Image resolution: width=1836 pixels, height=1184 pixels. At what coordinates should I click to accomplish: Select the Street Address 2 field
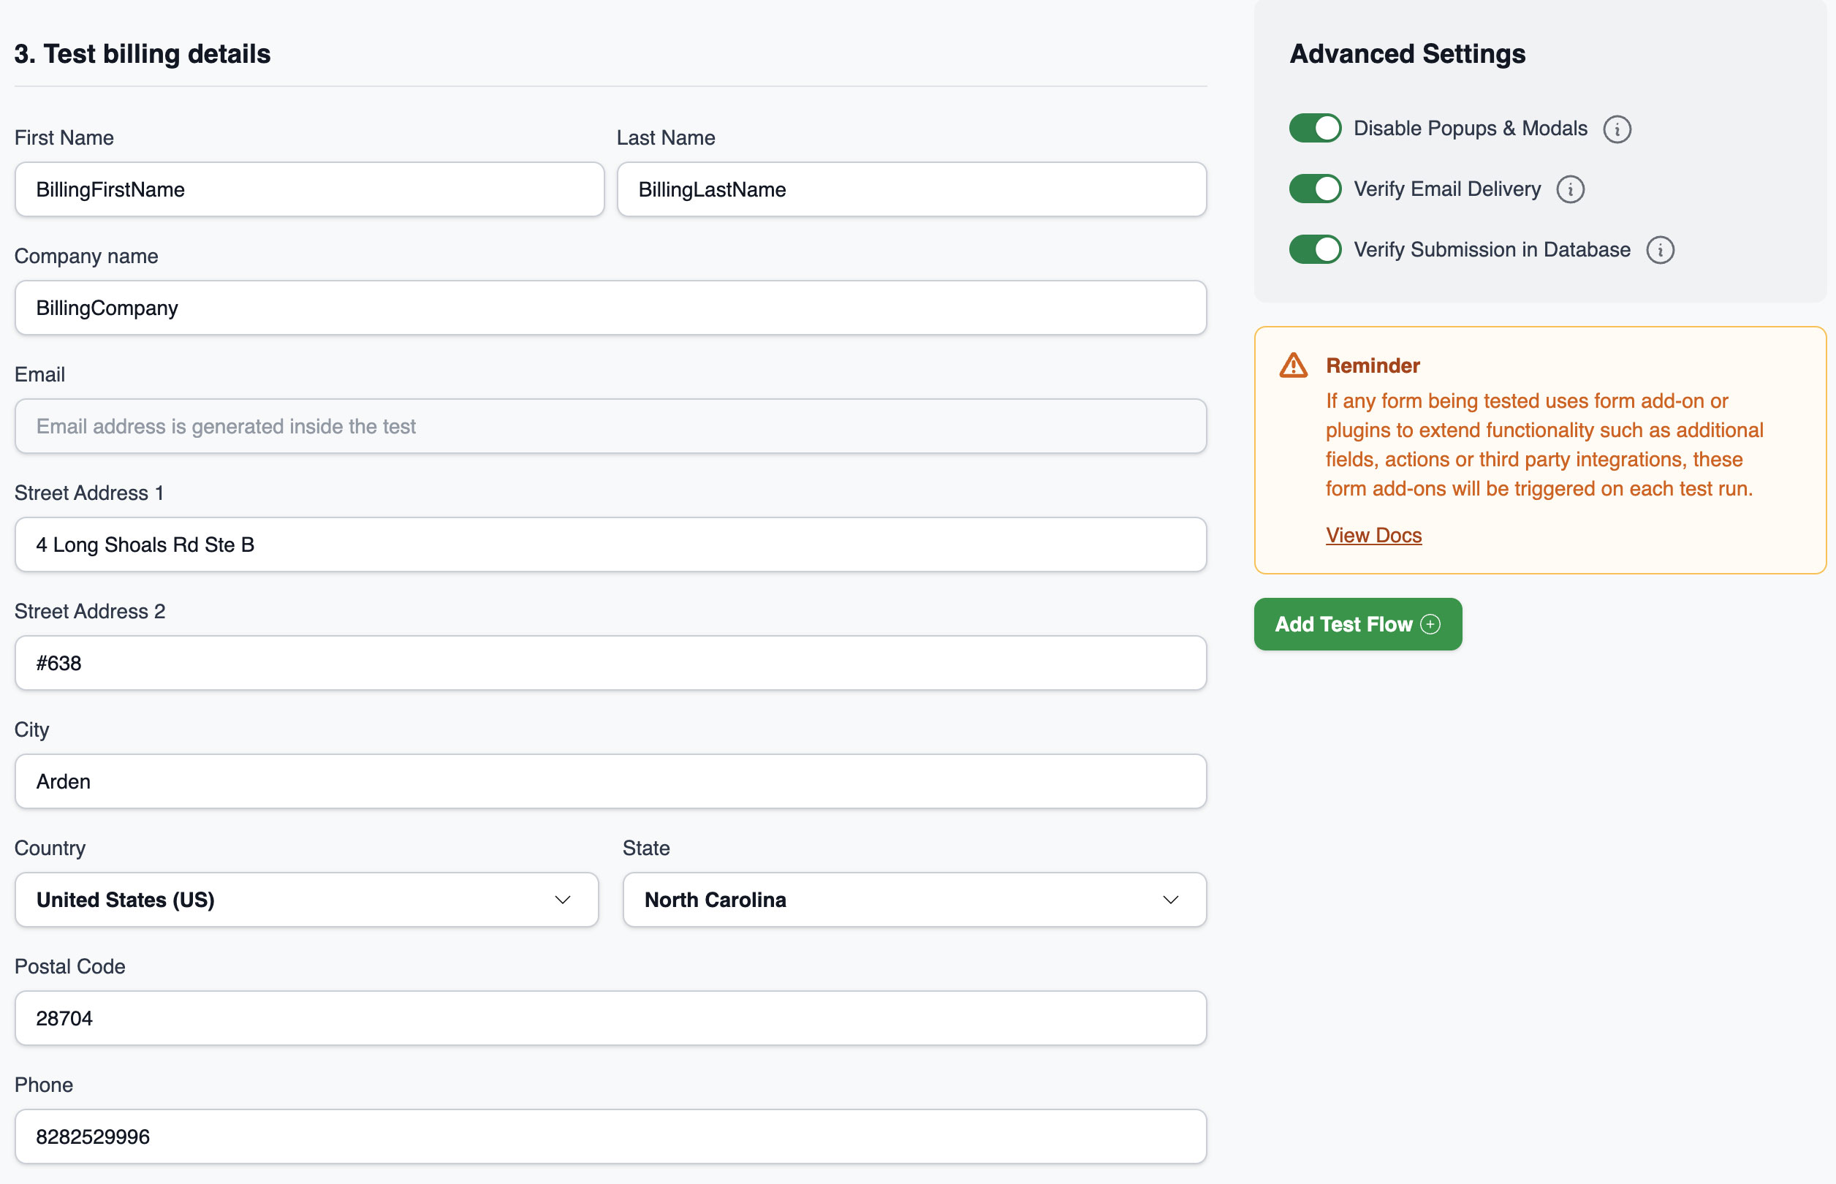pos(610,664)
